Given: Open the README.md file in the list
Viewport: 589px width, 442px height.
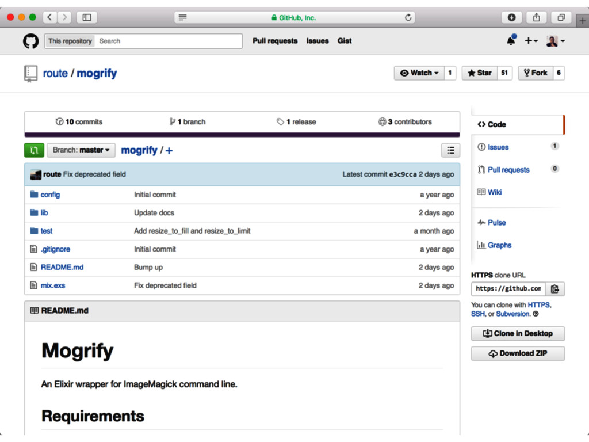Looking at the screenshot, I should [62, 267].
